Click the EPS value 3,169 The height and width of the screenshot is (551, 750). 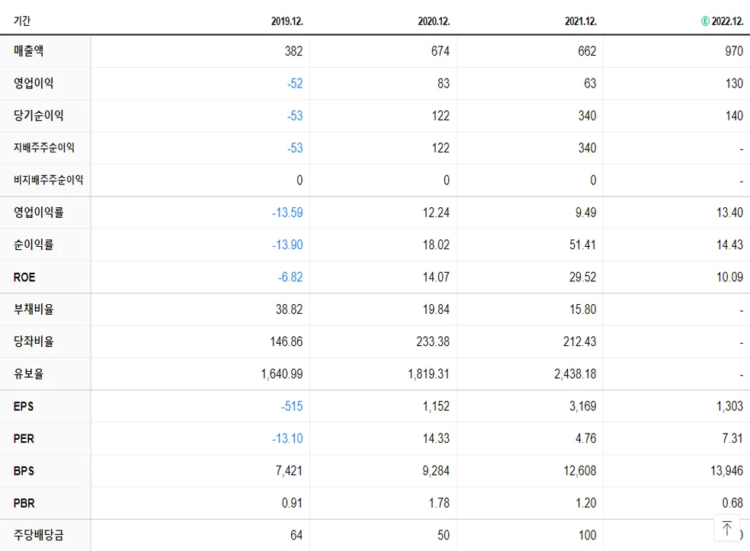[582, 406]
